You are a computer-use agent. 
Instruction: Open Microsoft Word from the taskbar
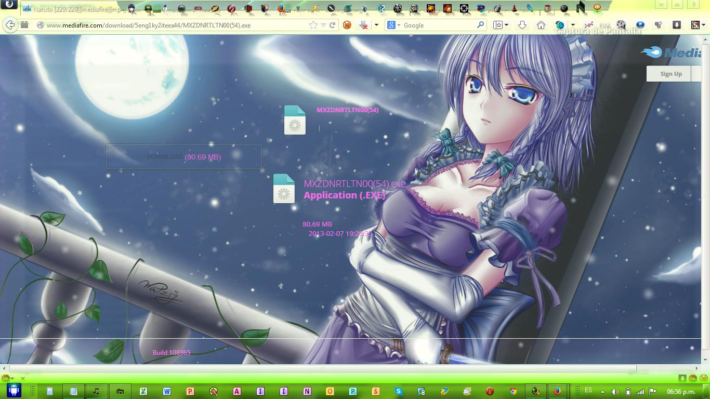[166, 391]
